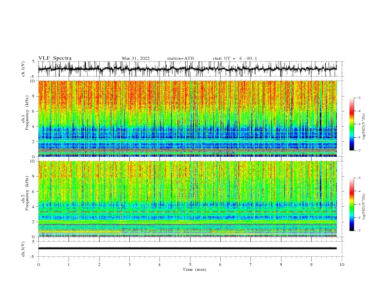Click the lower colorbar log(PSD) label
The width and height of the screenshot is (385, 297).
364,206
